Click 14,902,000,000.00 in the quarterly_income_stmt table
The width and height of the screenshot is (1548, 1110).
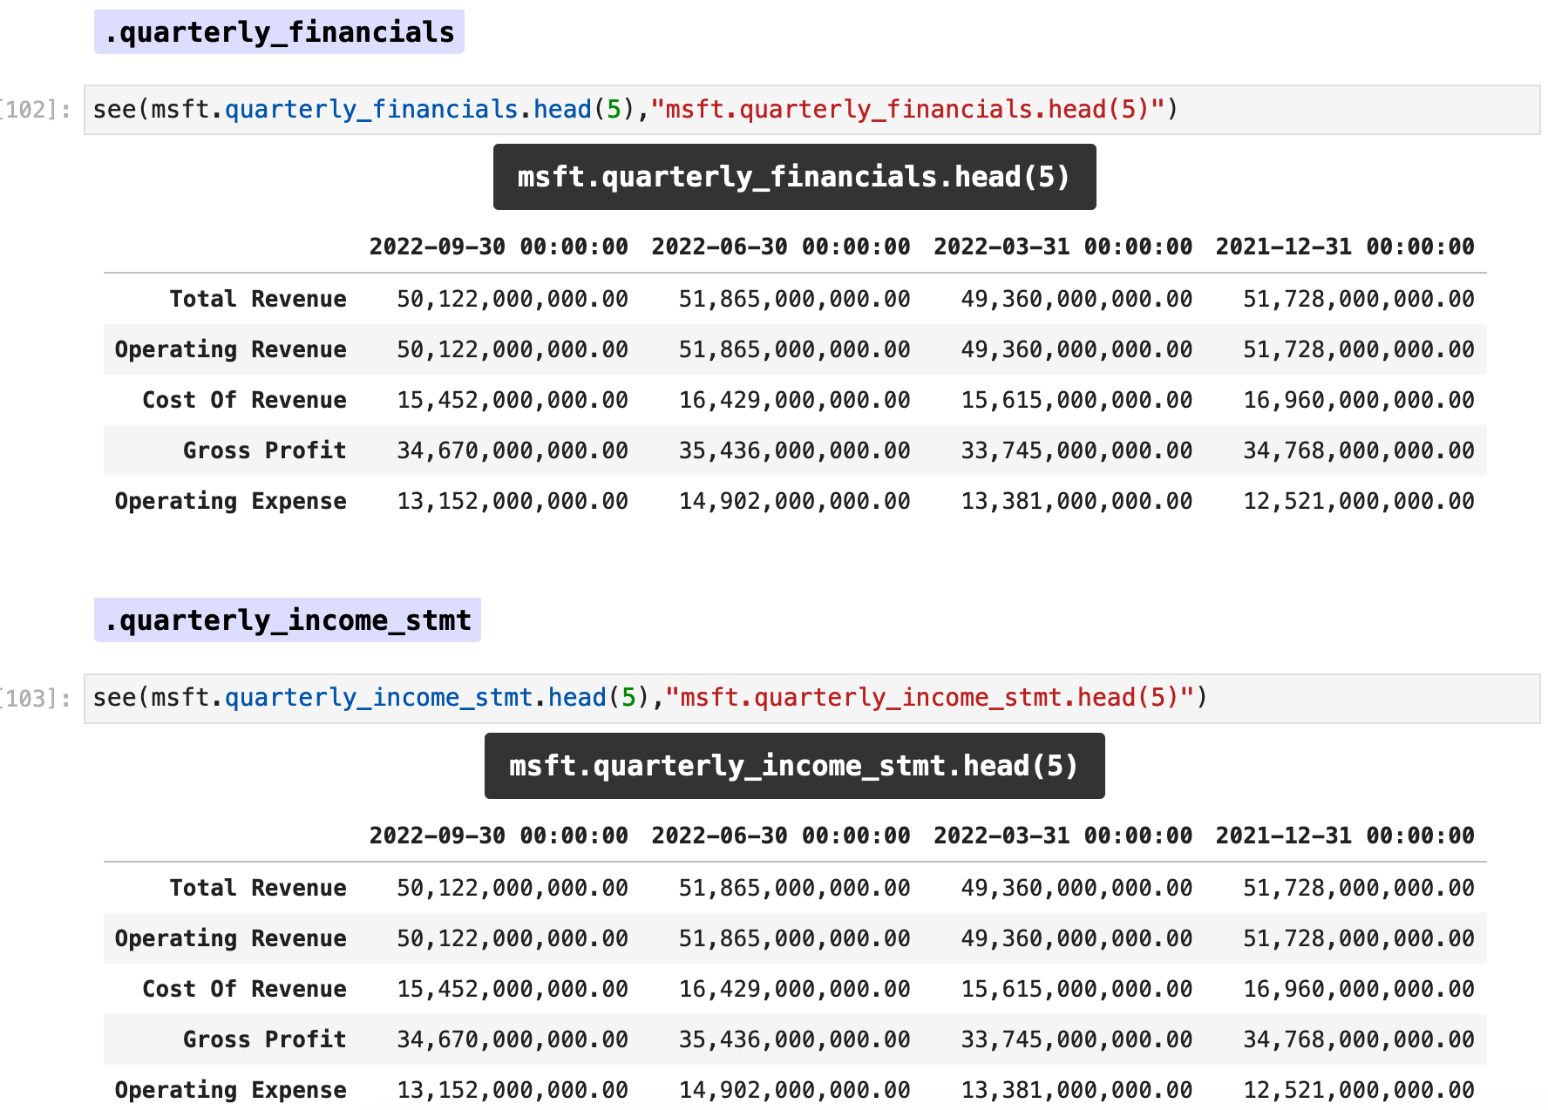(795, 1090)
